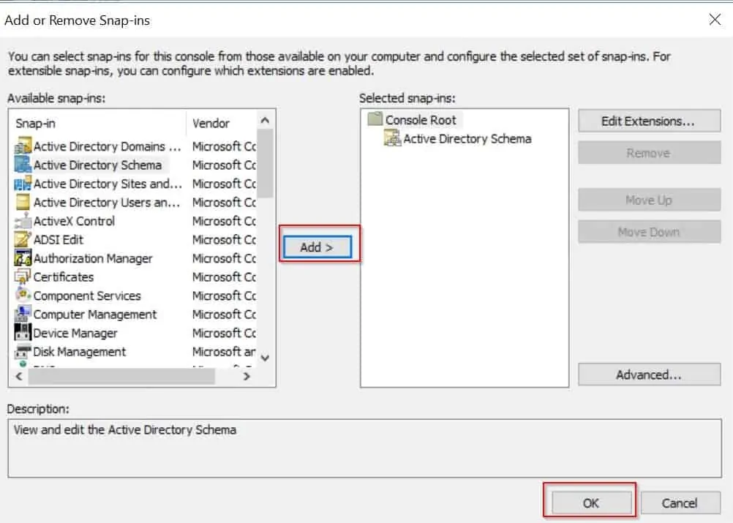Click the Active Directory Users and Computers icon
733x523 pixels.
23,203
